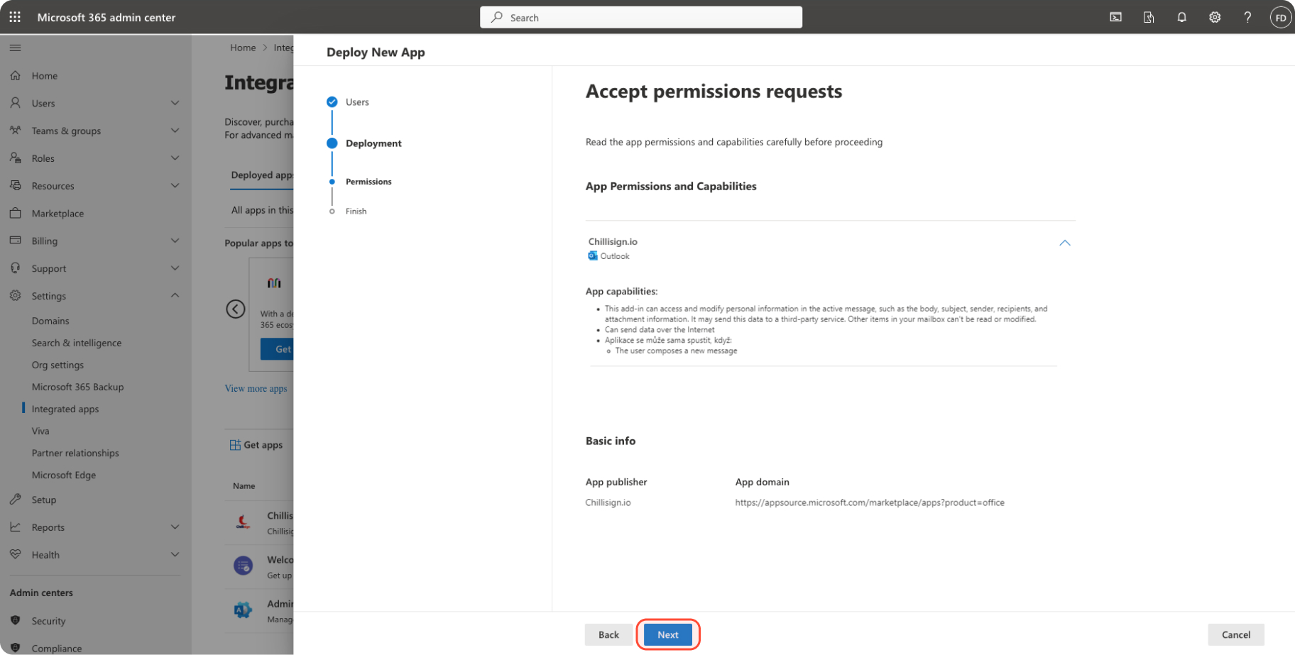Click the Settings gear icon in sidebar
This screenshot has width=1295, height=655.
[15, 295]
